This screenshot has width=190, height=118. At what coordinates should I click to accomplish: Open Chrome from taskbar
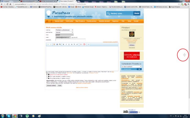tap(15, 116)
